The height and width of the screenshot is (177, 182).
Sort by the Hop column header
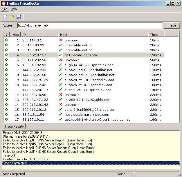click(15, 35)
